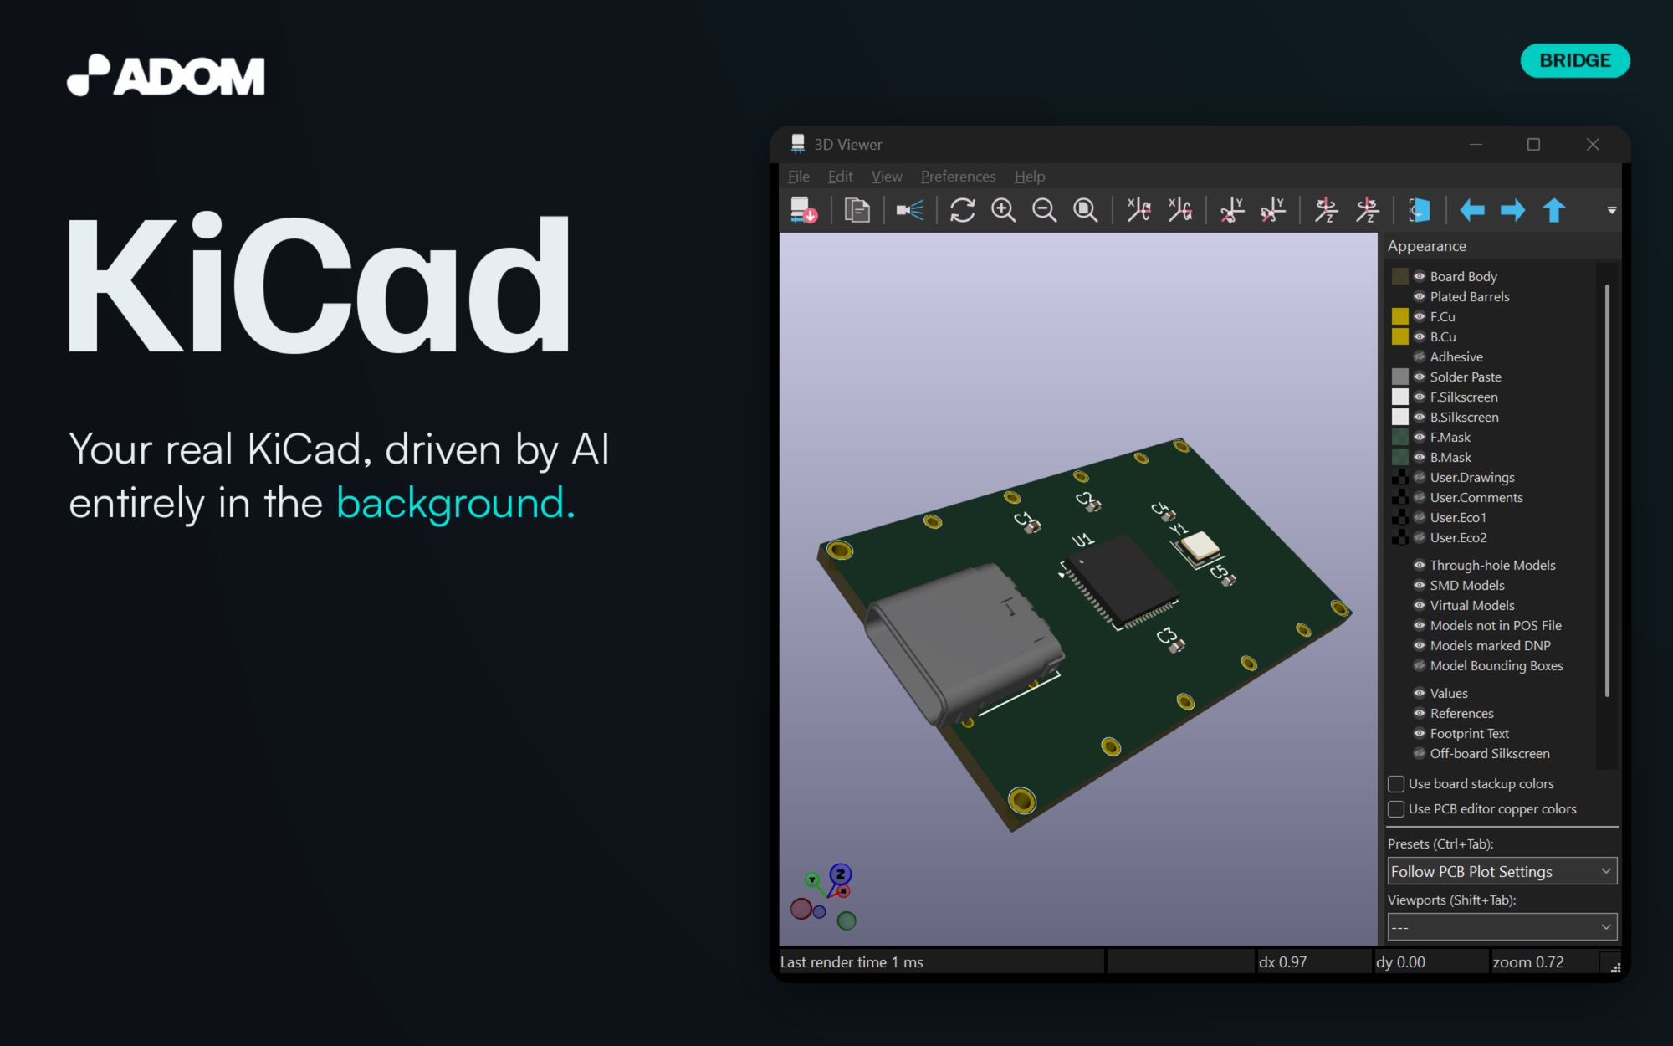Hide the F.Cu layer eye

tap(1420, 316)
